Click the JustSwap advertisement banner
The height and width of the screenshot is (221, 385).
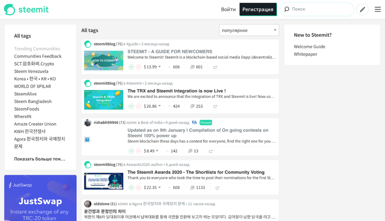(40, 198)
